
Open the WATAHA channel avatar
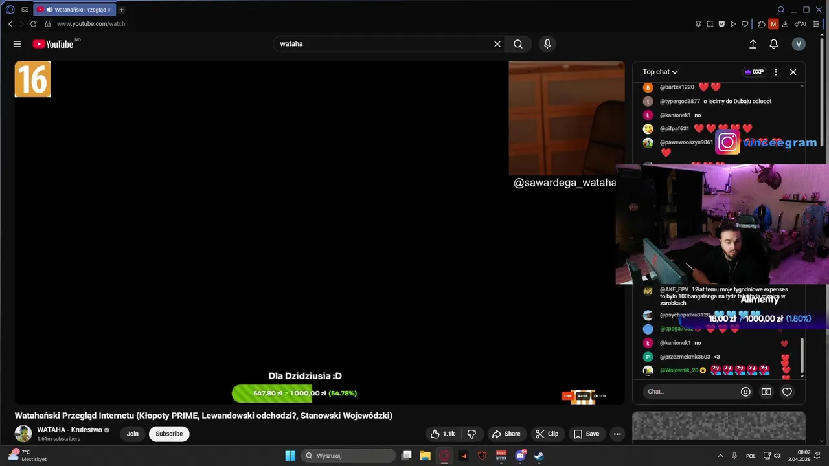coord(23,434)
